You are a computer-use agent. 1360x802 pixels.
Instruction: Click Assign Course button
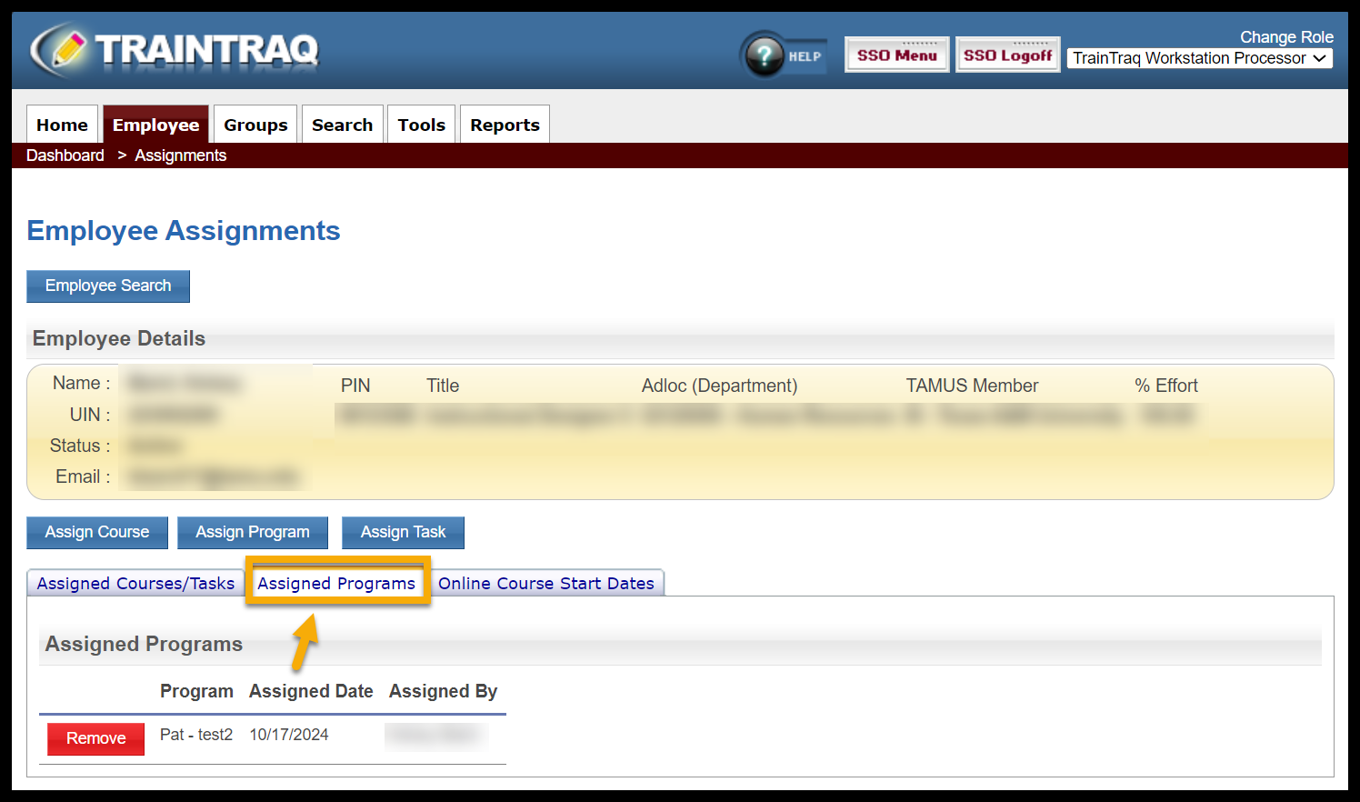pyautogui.click(x=97, y=532)
